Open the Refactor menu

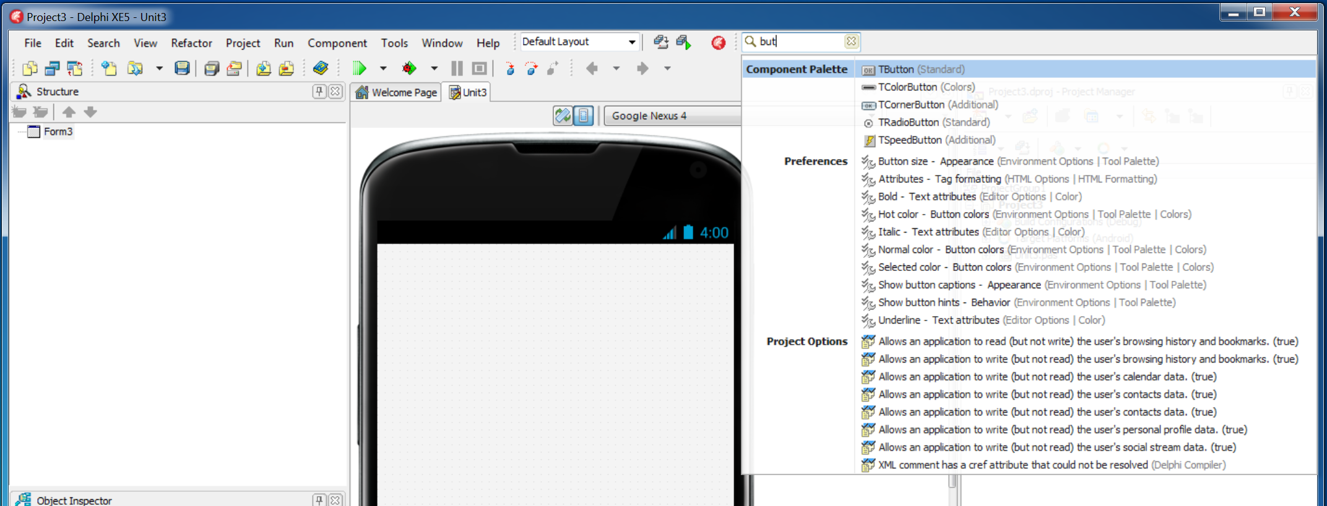coord(191,43)
